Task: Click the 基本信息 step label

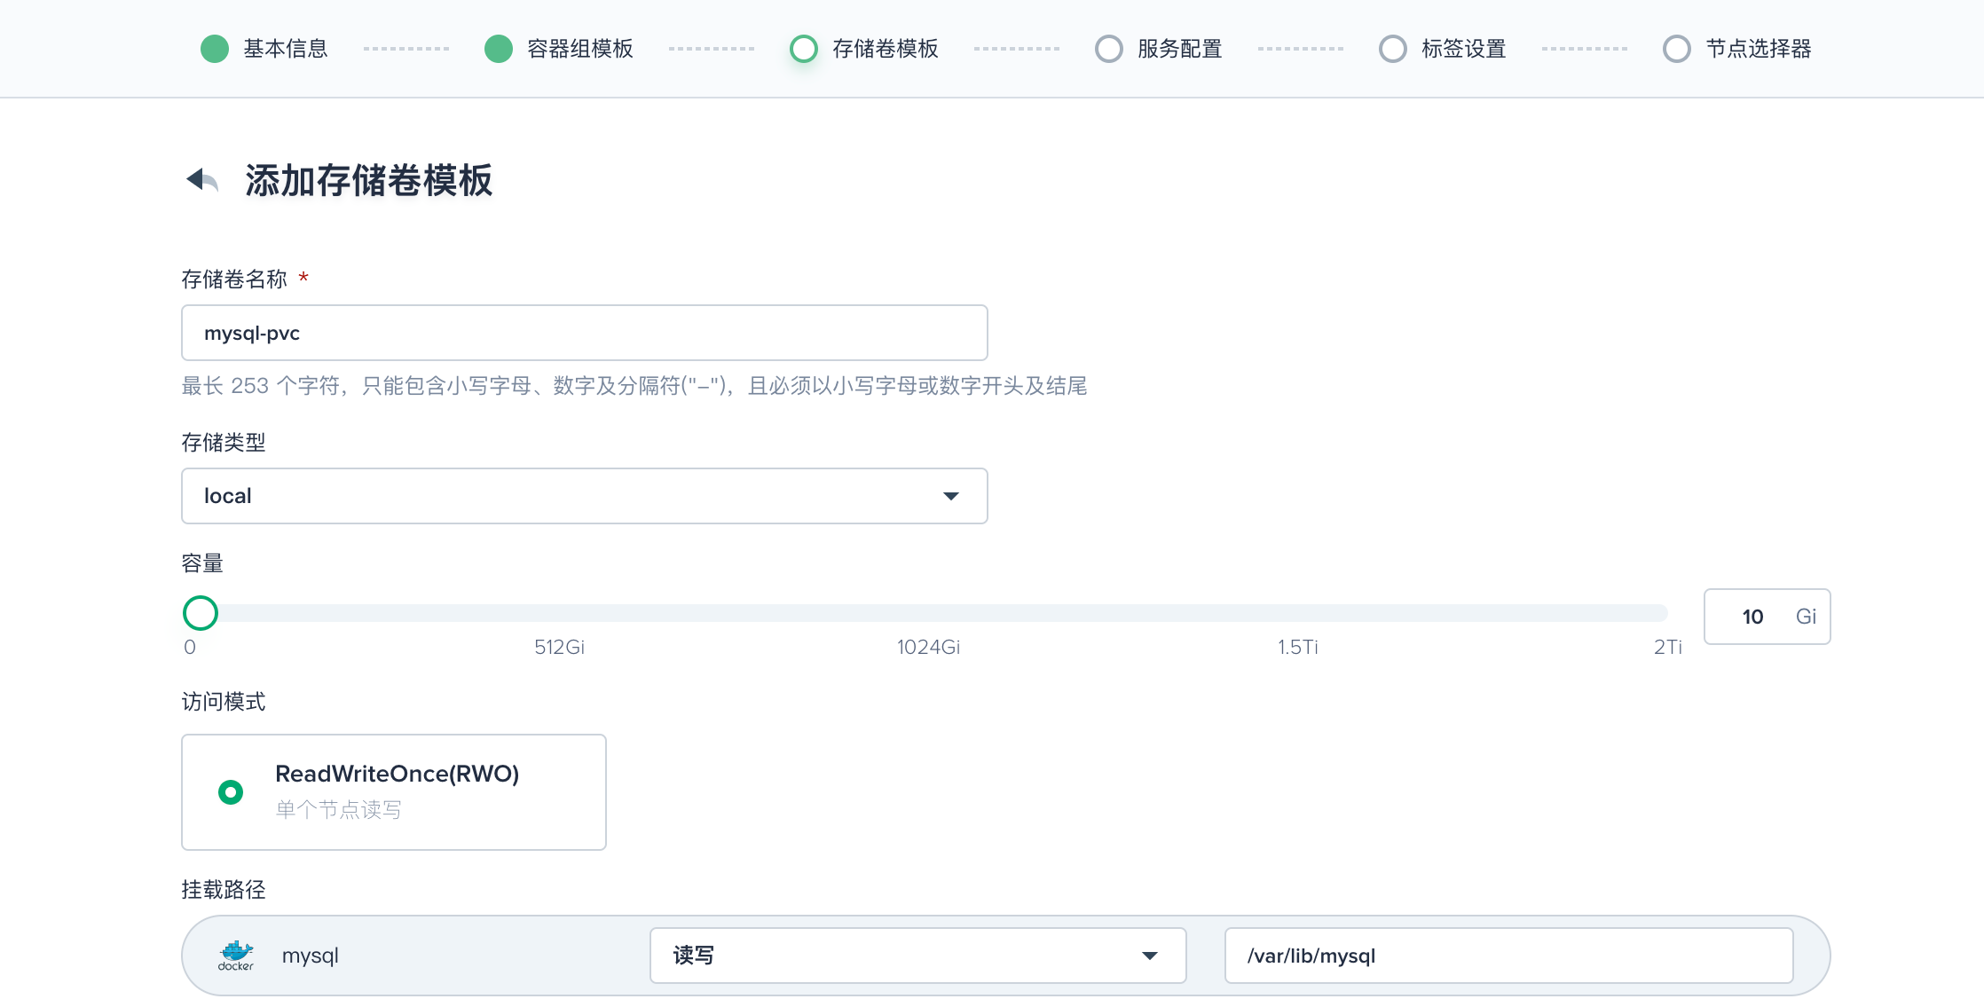Action: (286, 49)
